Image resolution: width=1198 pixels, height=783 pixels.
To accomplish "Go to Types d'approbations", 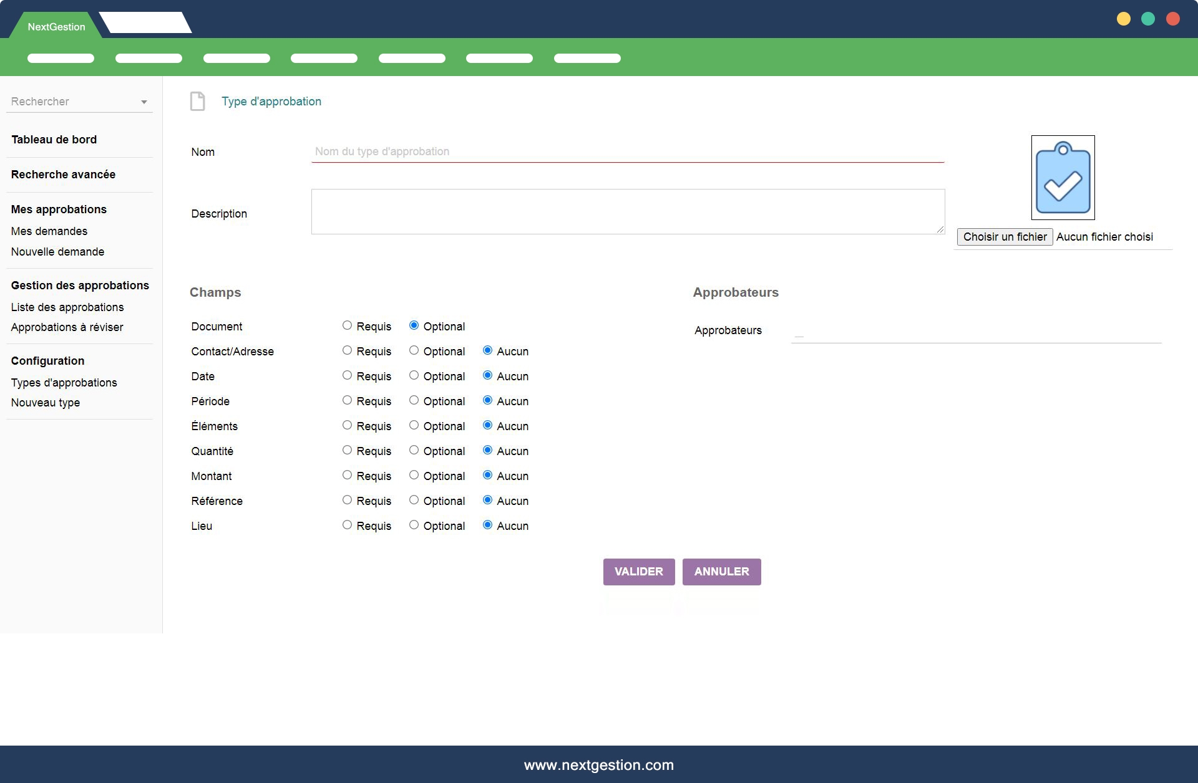I will [64, 383].
